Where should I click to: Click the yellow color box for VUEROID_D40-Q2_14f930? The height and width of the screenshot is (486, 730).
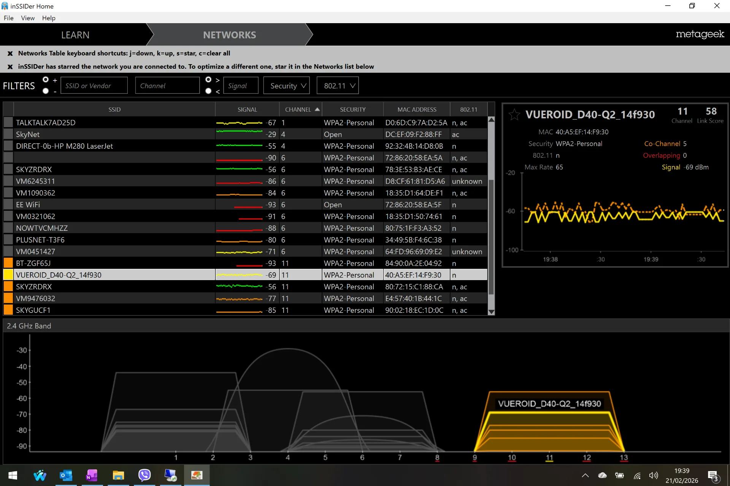point(8,275)
